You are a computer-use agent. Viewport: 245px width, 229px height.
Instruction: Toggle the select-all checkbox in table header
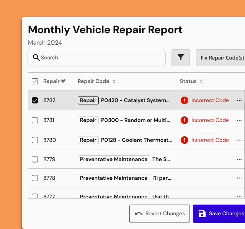[35, 81]
